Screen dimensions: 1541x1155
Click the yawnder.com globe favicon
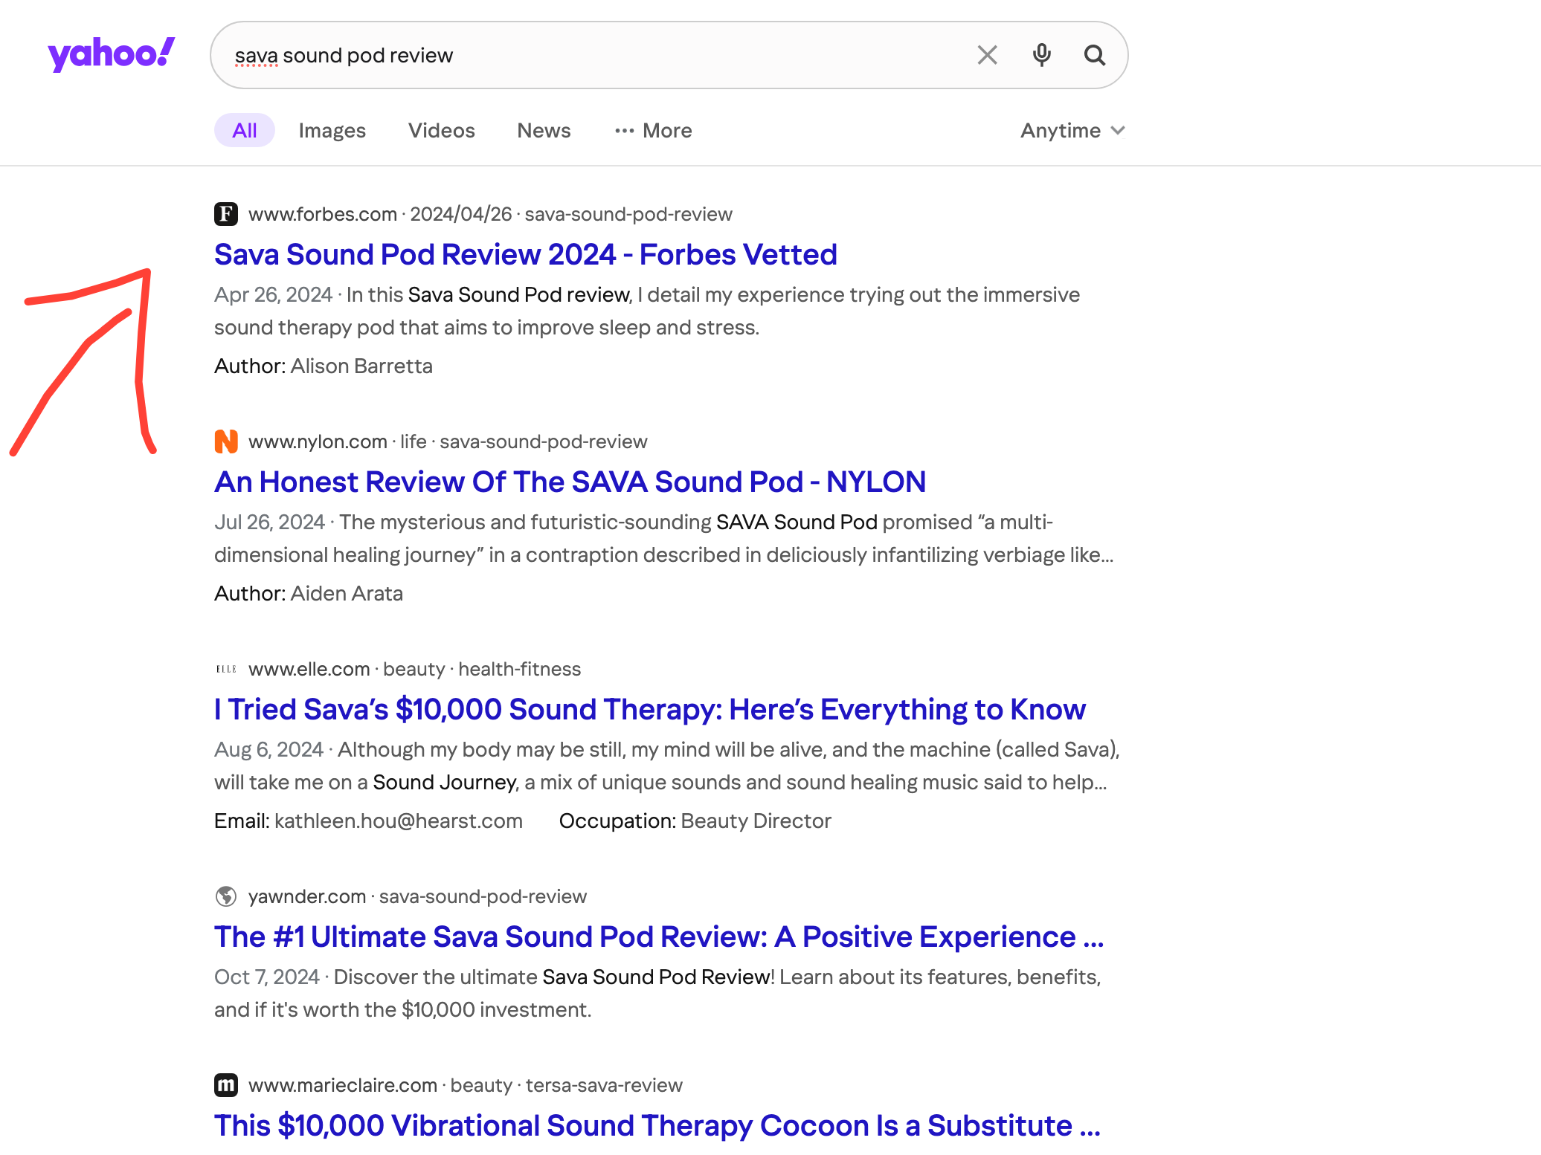click(226, 896)
